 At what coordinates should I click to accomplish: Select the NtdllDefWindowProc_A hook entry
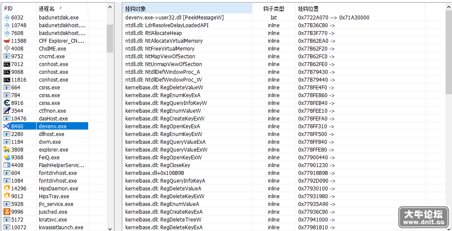[x=284, y=72]
